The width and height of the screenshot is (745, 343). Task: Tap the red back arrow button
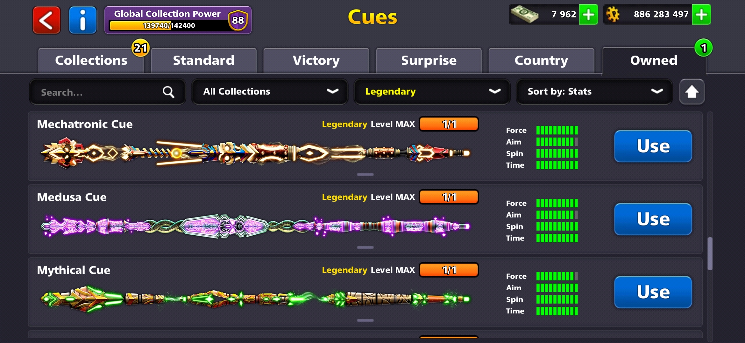click(46, 20)
